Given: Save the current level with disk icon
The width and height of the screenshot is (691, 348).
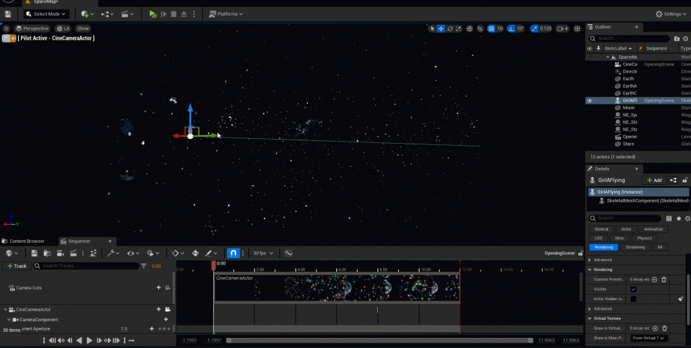Looking at the screenshot, I should (x=8, y=13).
